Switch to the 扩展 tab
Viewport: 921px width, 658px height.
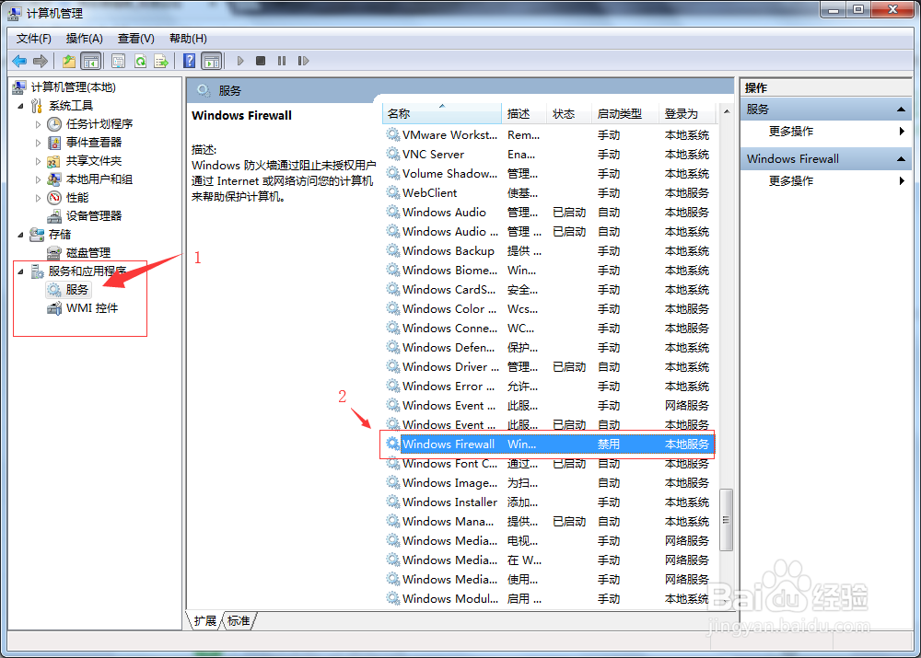[x=205, y=620]
